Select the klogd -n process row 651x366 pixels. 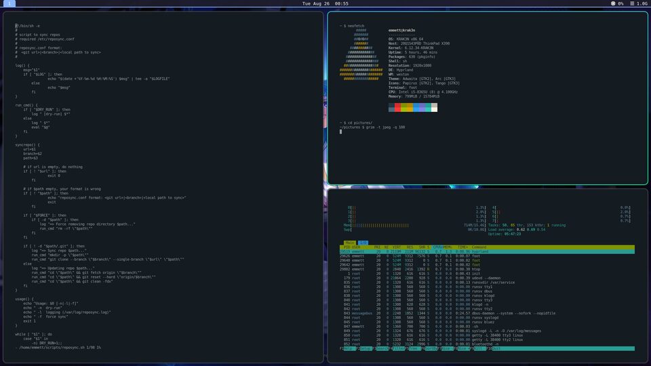pos(487,304)
